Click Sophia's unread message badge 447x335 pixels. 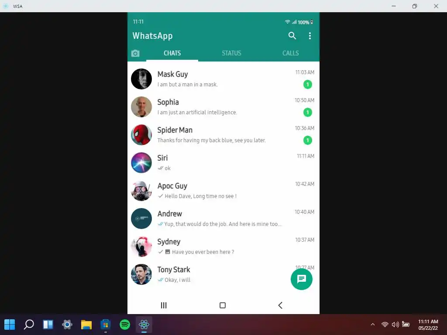[x=308, y=112]
